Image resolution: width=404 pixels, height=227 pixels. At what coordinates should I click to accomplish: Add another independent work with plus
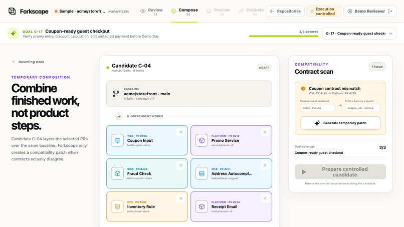coord(119,116)
